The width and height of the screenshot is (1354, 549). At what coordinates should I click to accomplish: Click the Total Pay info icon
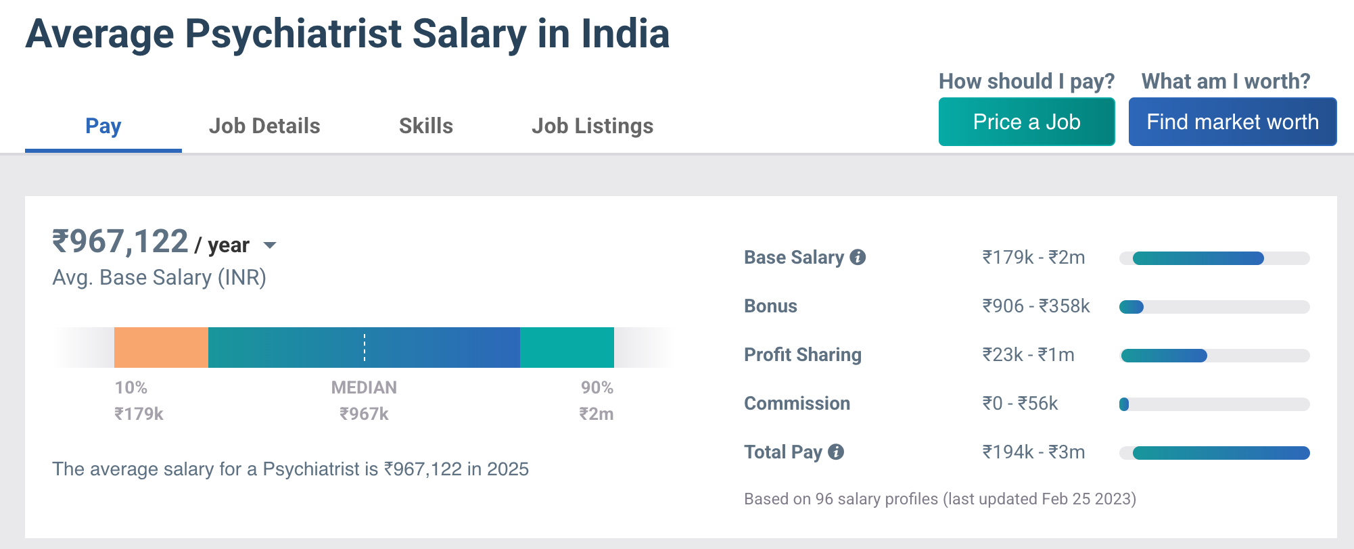(x=837, y=452)
